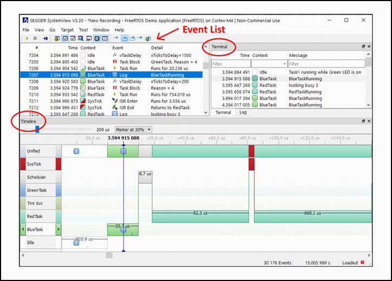The width and height of the screenshot is (392, 281).
Task: Click the leftmost Log marker in the Unified row
Action: click(x=76, y=151)
